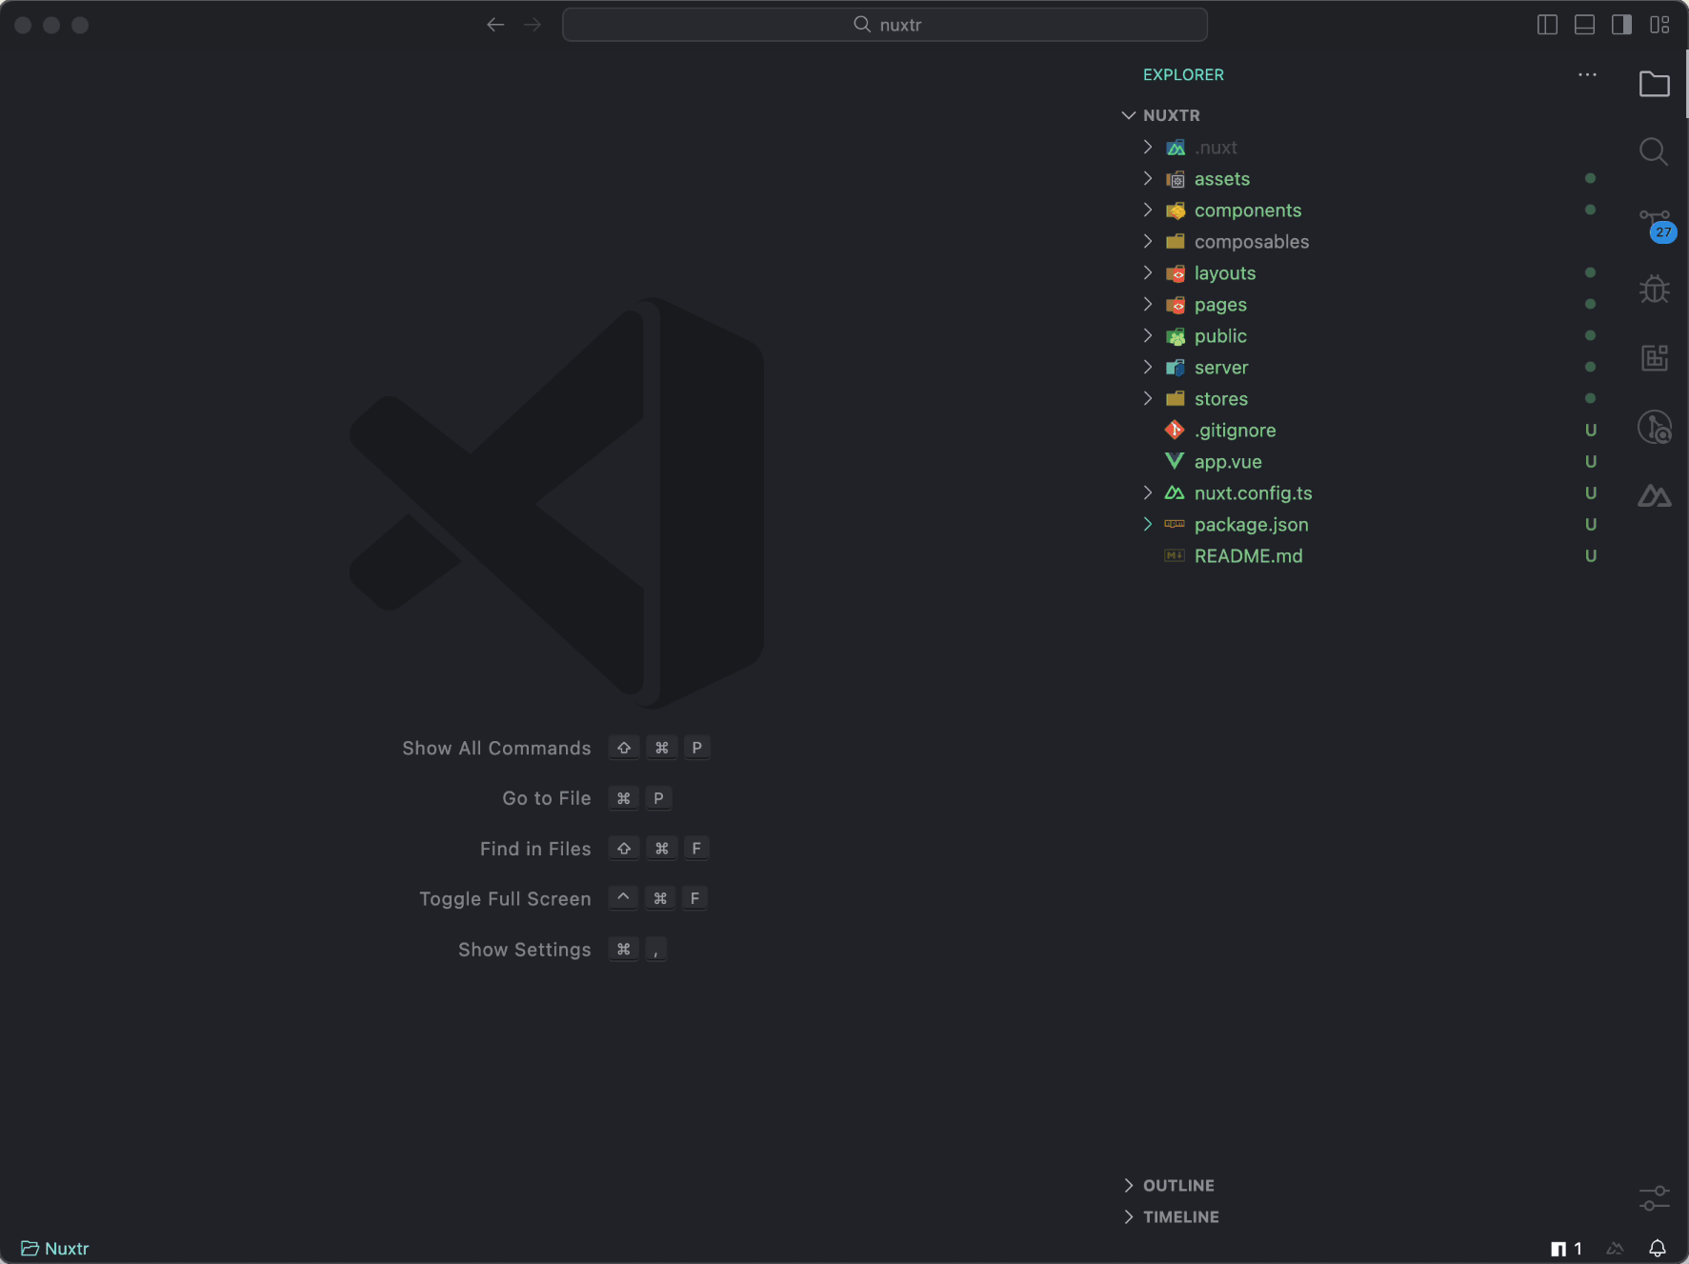The image size is (1689, 1264).
Task: Click Go to File label
Action: pos(547,798)
